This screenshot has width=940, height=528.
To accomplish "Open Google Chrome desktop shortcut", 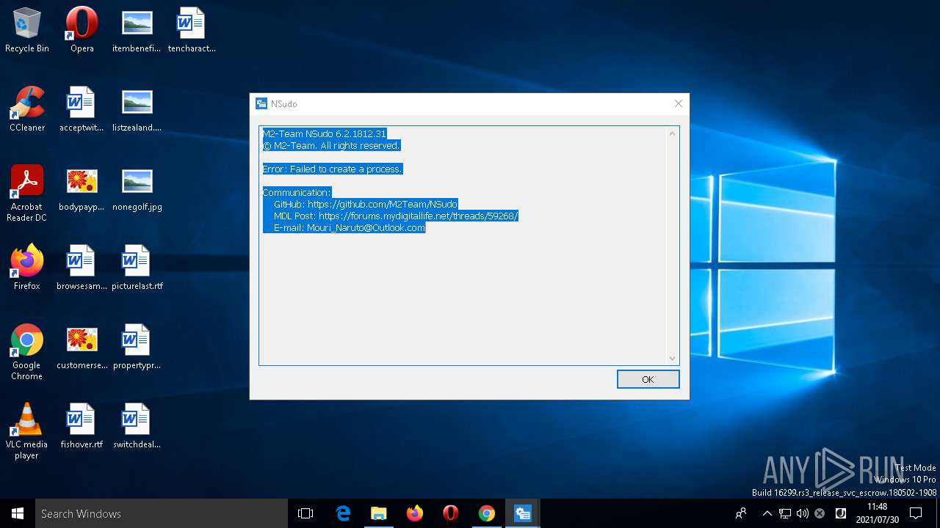I will click(x=27, y=352).
